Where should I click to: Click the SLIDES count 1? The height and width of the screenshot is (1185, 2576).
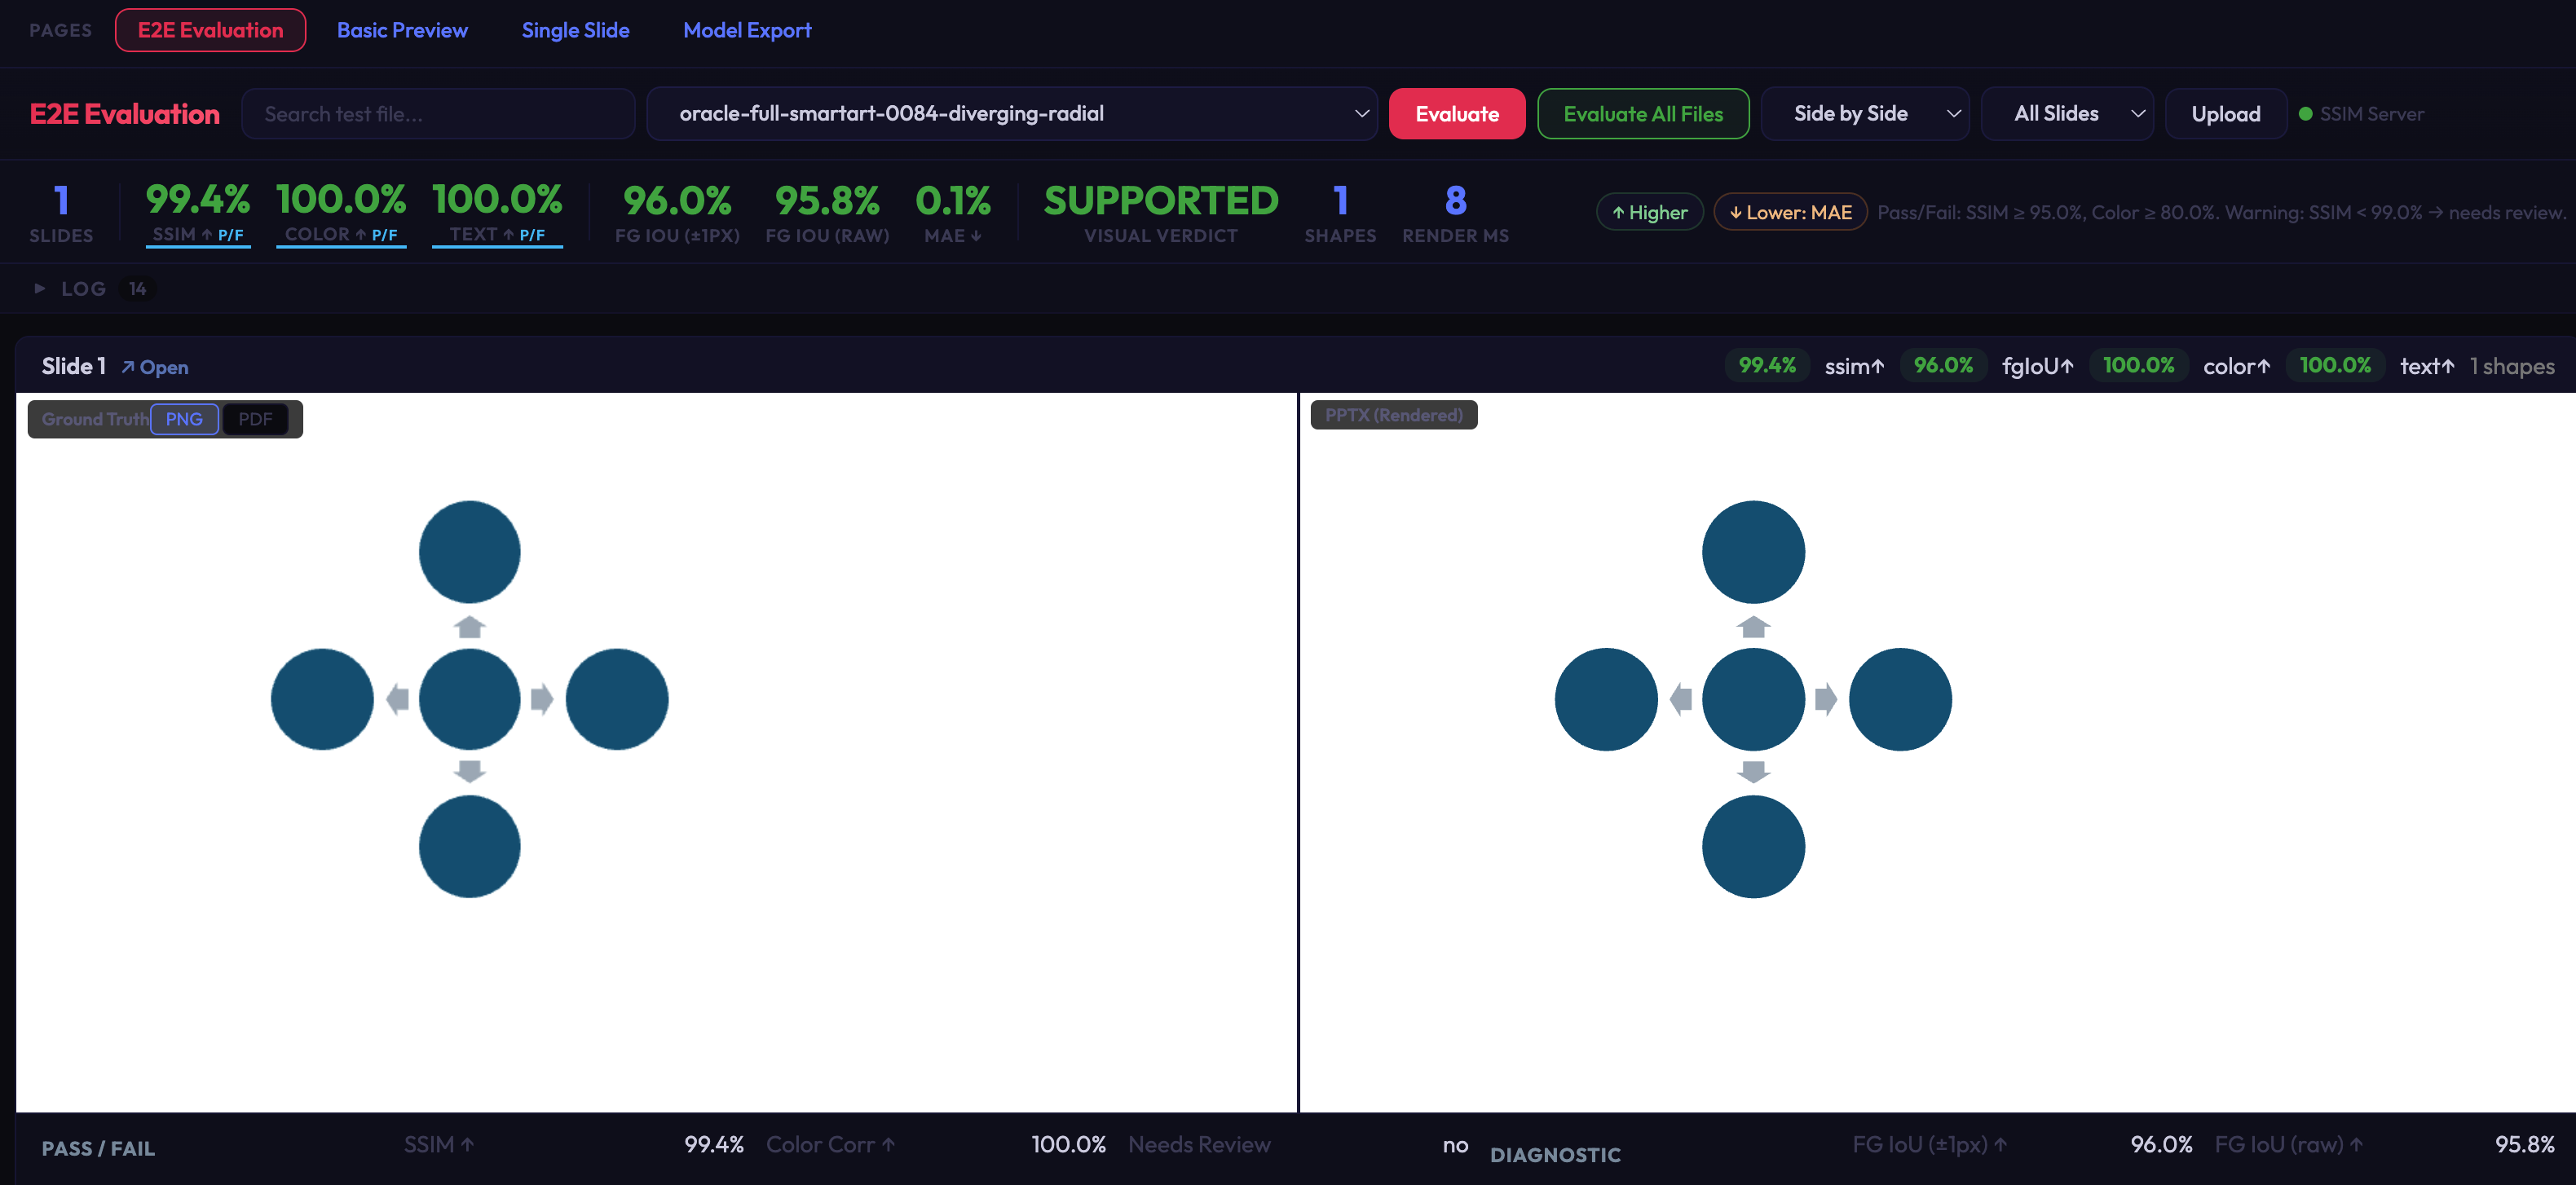61,201
